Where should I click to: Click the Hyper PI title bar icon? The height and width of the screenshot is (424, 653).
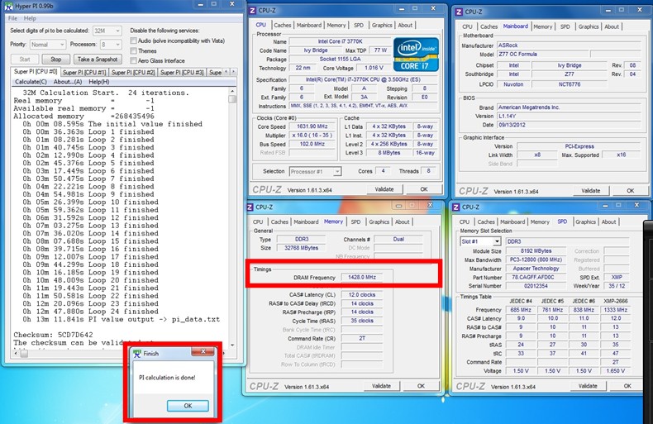pyautogui.click(x=8, y=7)
